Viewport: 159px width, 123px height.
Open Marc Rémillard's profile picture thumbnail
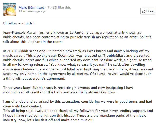(x=10, y=9)
